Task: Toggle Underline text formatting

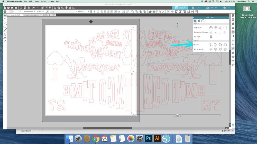Action: (x=98, y=12)
